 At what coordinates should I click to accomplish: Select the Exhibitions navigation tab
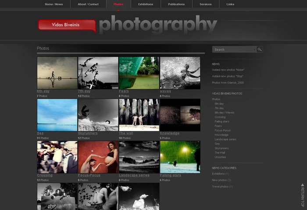[x=146, y=4]
